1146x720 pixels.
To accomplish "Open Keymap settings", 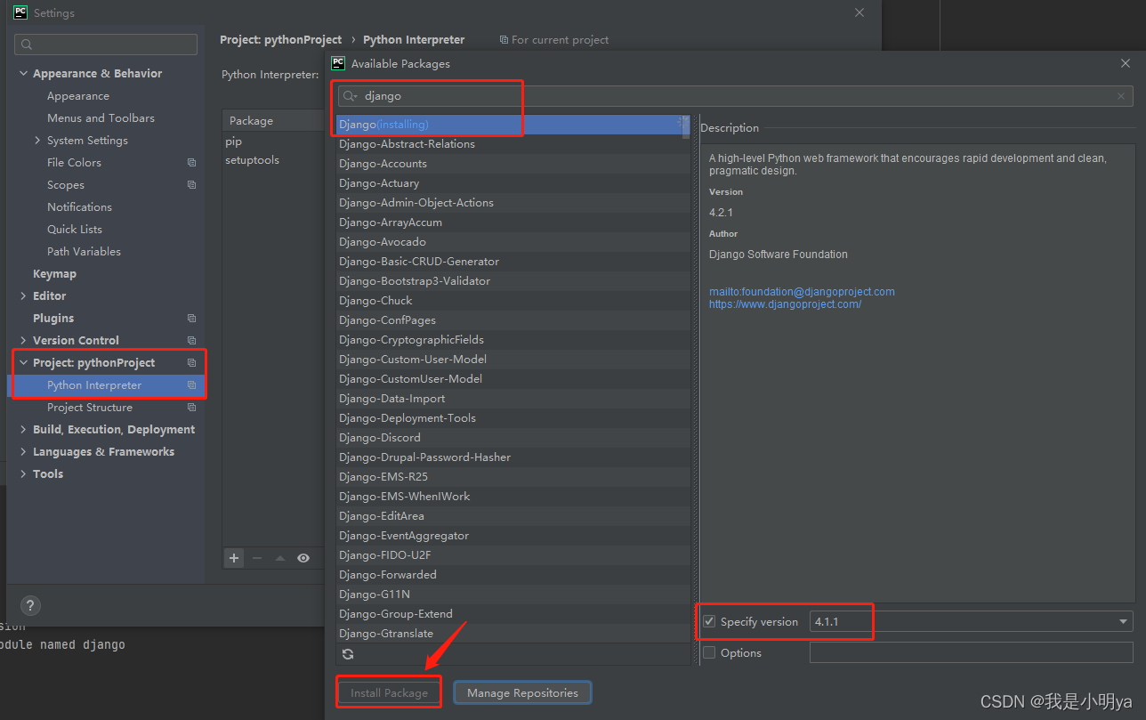I will click(54, 274).
